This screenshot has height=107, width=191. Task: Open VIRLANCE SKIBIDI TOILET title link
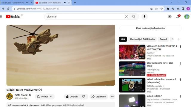pos(162,48)
